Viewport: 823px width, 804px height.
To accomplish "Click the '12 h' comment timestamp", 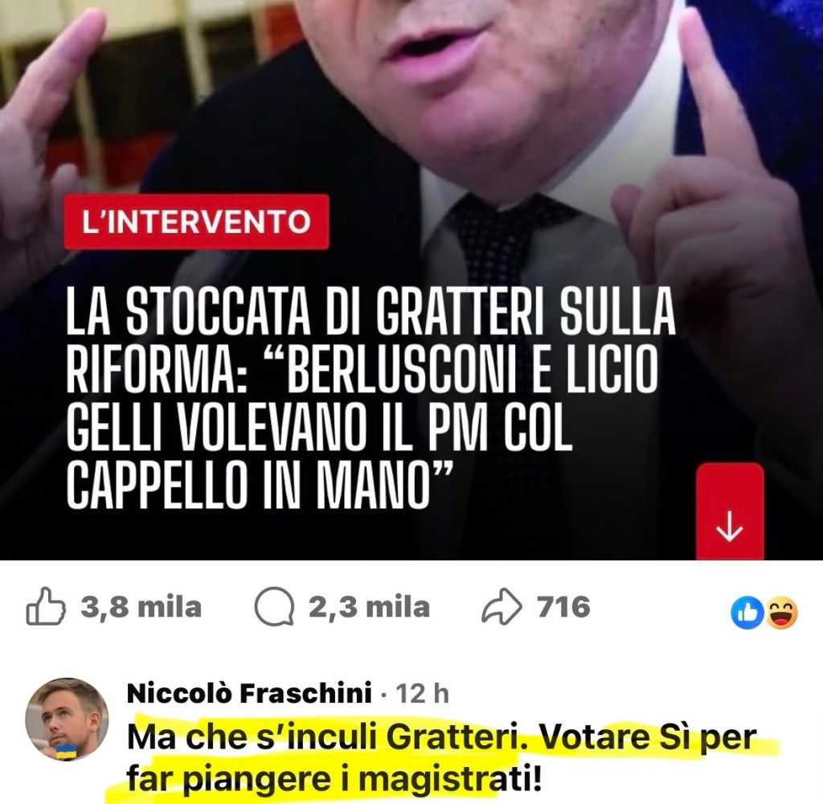I will (423, 694).
